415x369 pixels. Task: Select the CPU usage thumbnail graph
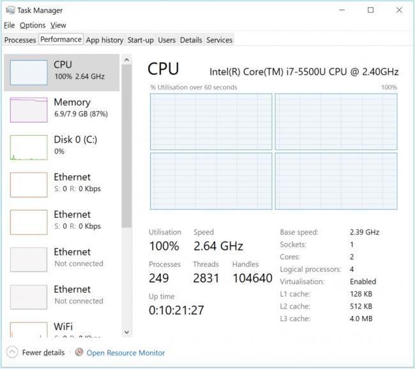(x=29, y=73)
